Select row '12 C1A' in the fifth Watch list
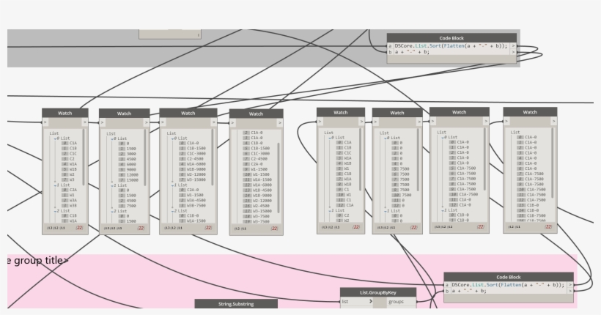 (345, 205)
